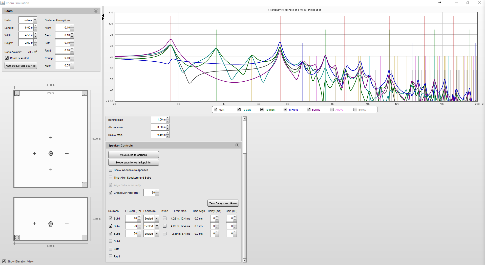Select the front-right subwoofer in the plan view
The width and height of the screenshot is (485, 265).
[85, 93]
